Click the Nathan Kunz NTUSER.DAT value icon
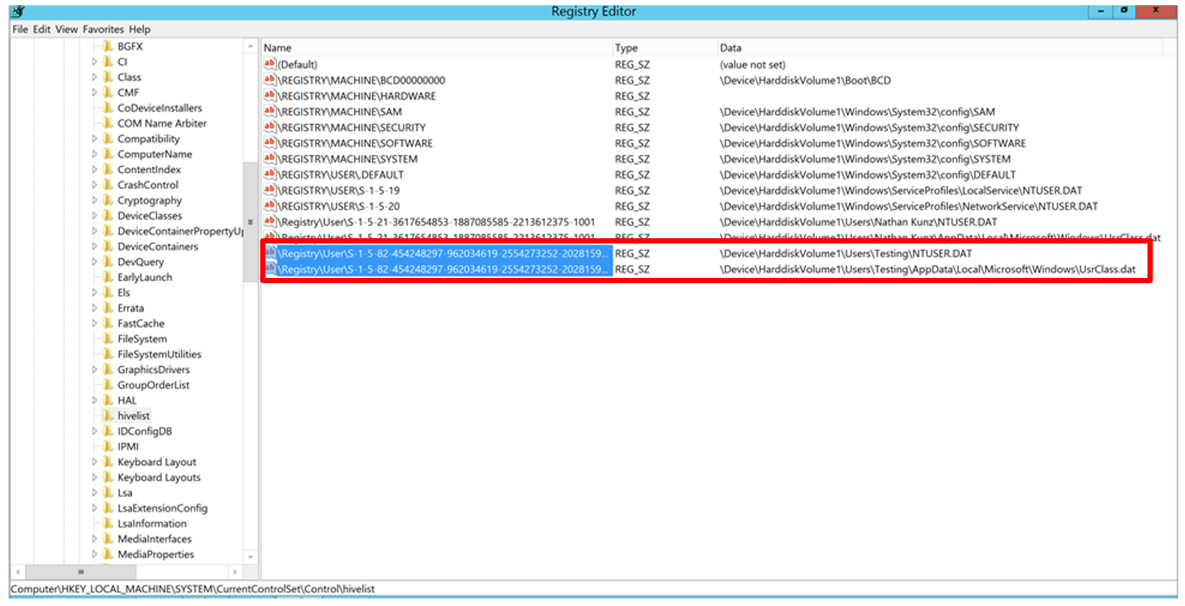Image resolution: width=1185 pixels, height=606 pixels. pyautogui.click(x=270, y=222)
